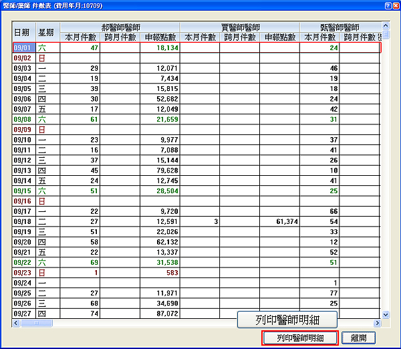Click the 79,628 cell in 09/13 row
This screenshot has width=401, height=349.
click(x=160, y=169)
